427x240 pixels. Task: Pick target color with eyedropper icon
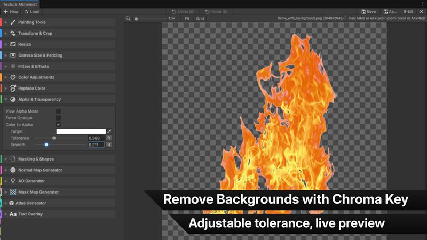point(109,131)
